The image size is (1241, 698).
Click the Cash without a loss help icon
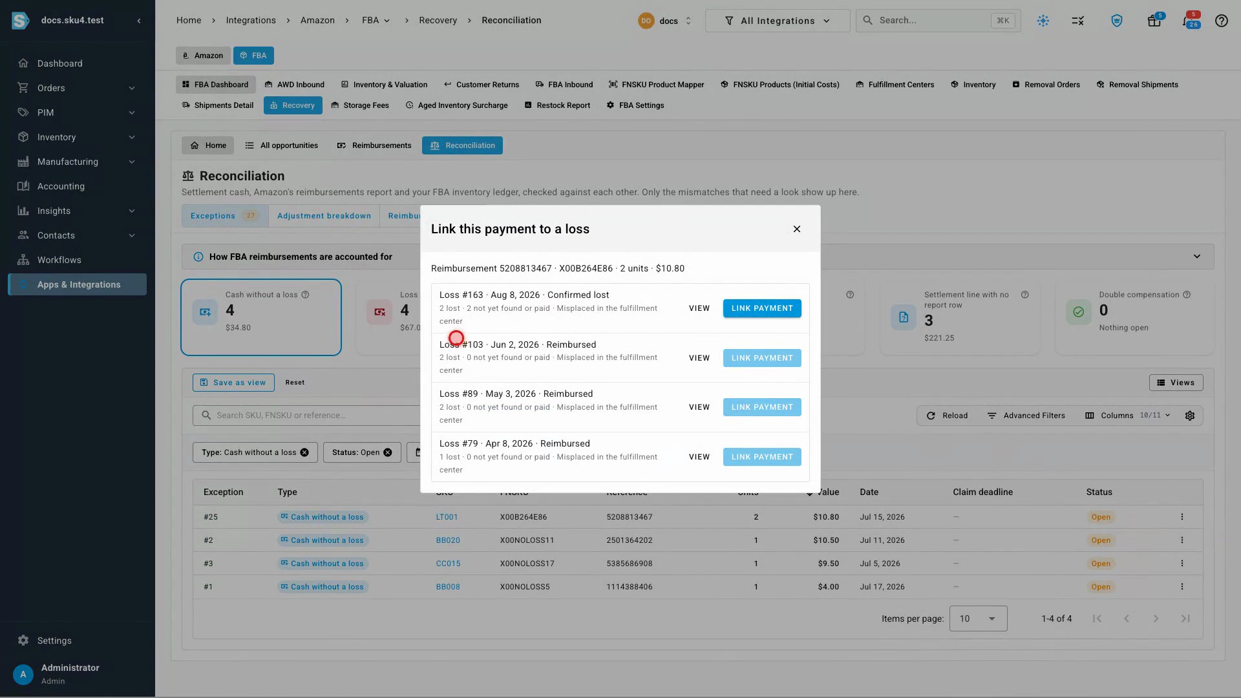coord(305,295)
